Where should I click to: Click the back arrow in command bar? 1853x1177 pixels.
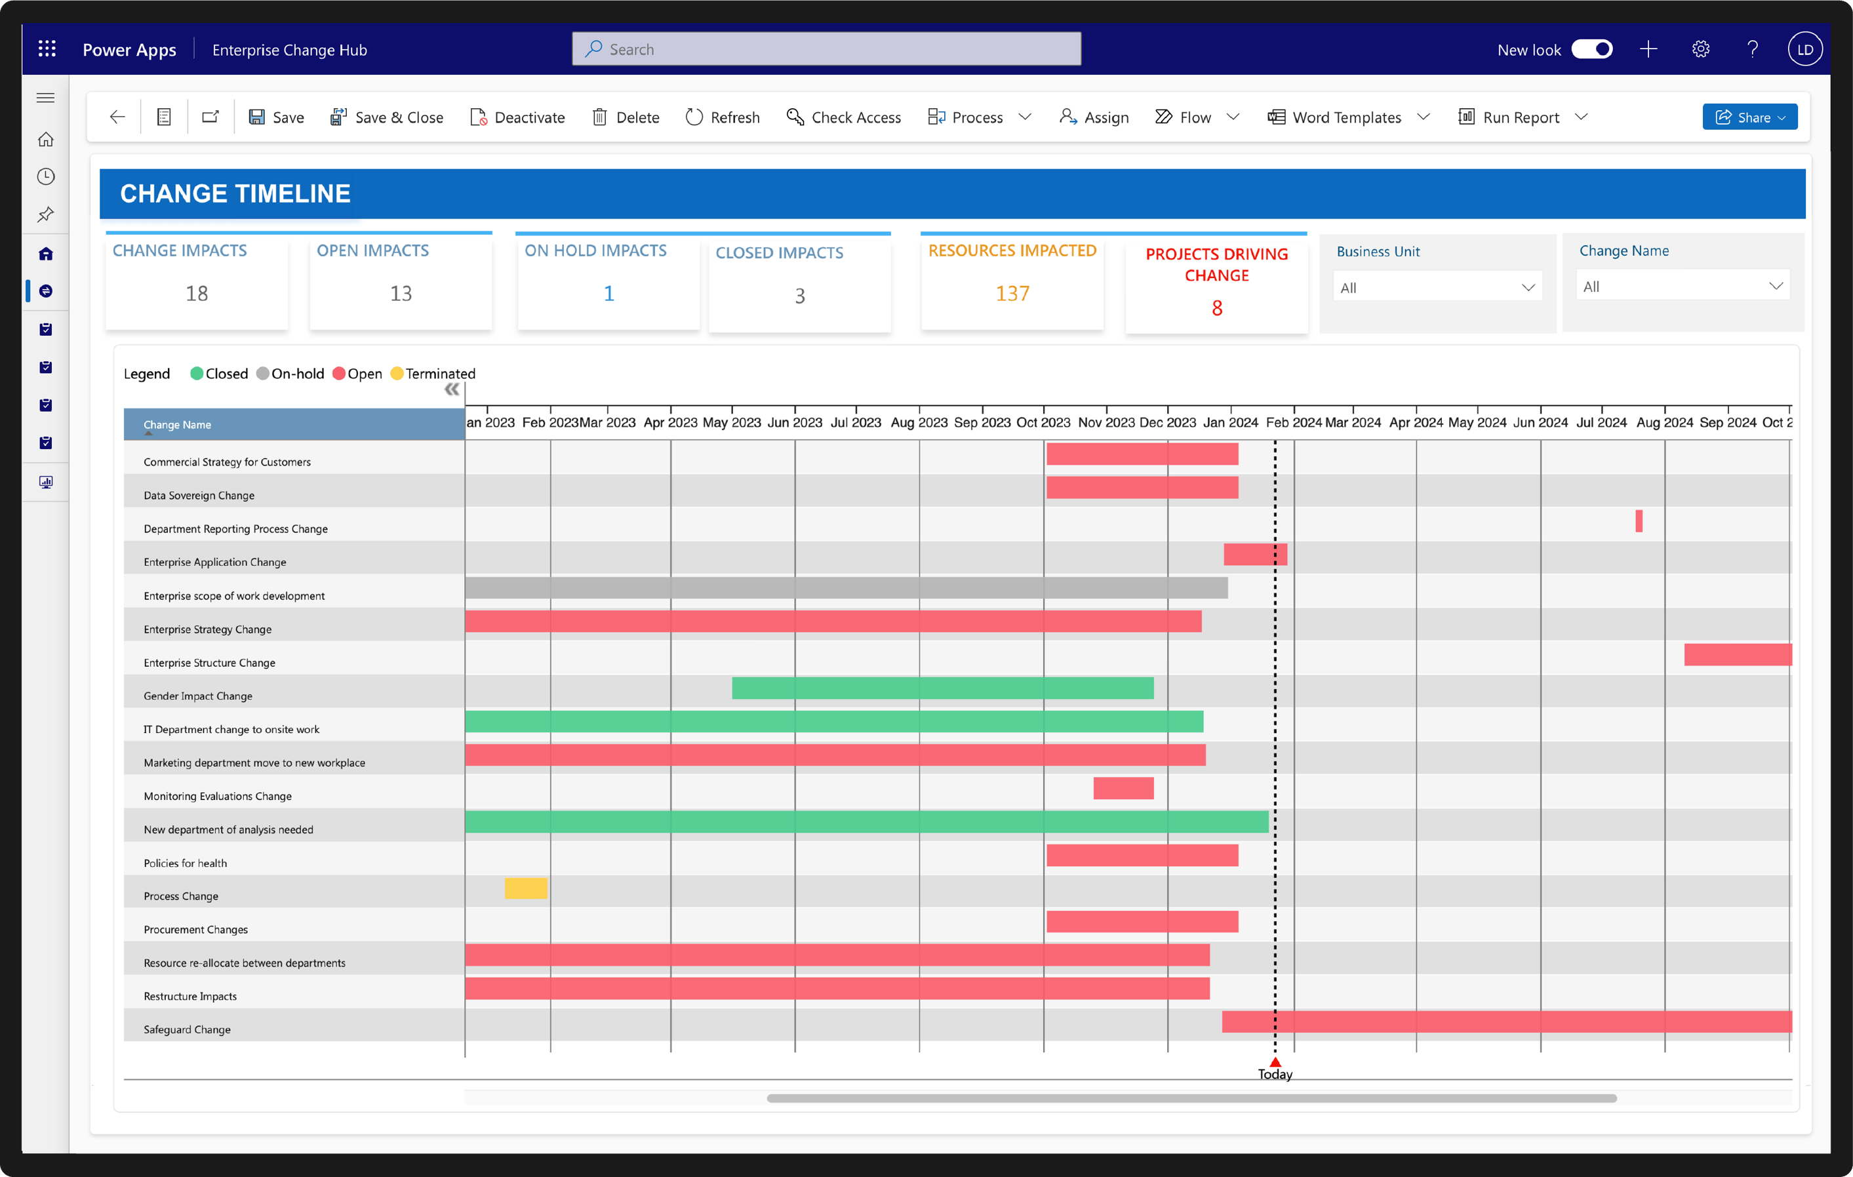tap(117, 117)
